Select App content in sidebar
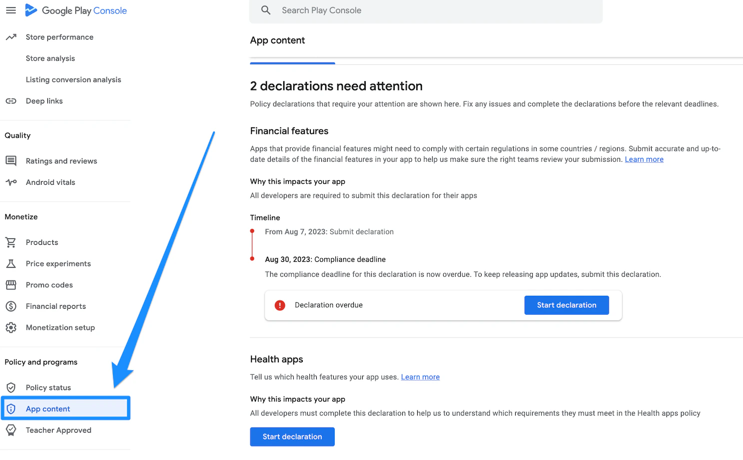 click(x=65, y=409)
